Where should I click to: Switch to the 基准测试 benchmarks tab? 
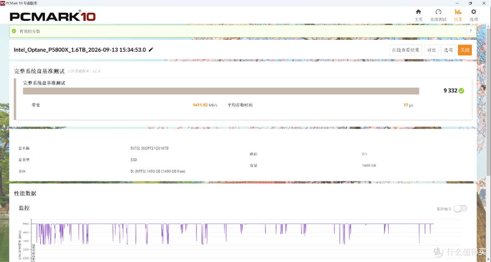click(438, 15)
